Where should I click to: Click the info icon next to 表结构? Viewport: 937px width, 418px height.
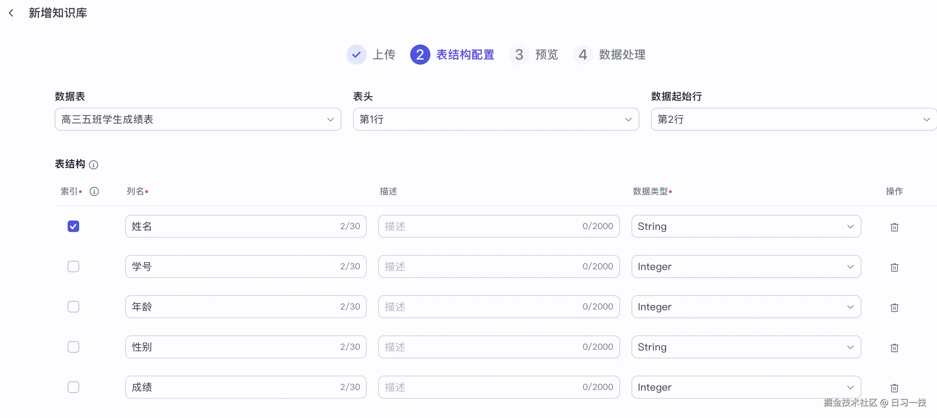coord(94,164)
